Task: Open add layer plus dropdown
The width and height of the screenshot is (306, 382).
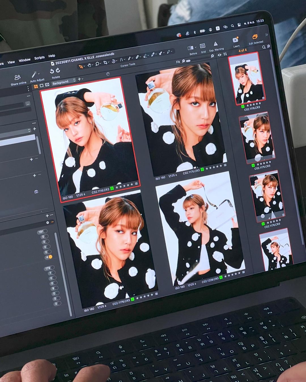Action: coord(80,79)
